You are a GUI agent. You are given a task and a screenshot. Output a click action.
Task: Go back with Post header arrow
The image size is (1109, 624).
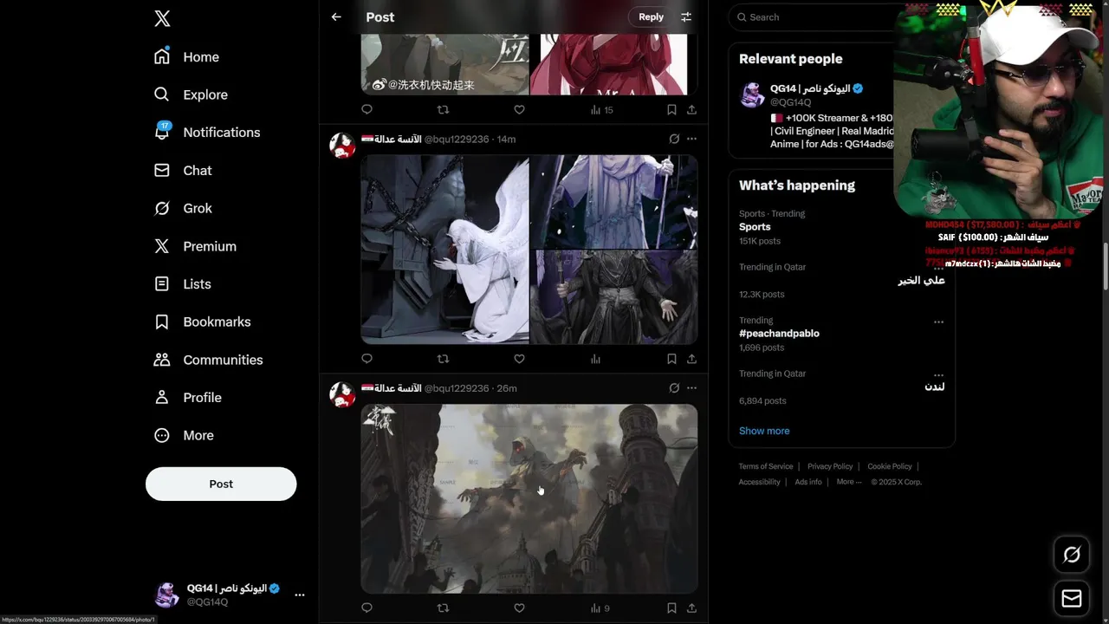coord(336,16)
